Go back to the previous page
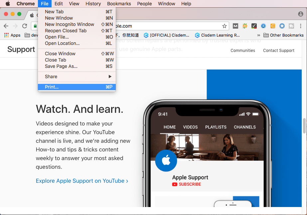Image resolution: width=307 pixels, height=215 pixels. (x=6, y=26)
